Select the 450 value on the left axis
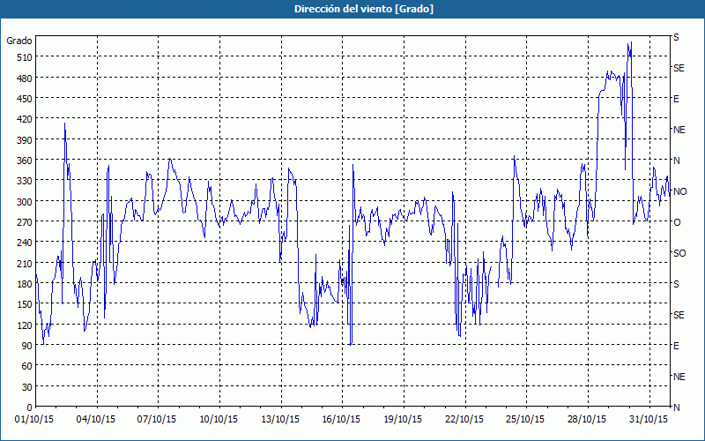Viewport: 705px width, 441px height. [25, 99]
